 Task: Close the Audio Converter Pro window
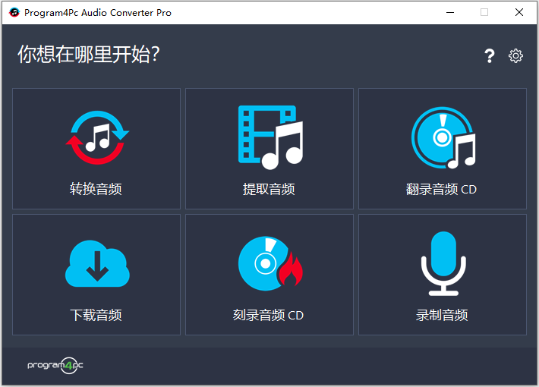tap(519, 12)
